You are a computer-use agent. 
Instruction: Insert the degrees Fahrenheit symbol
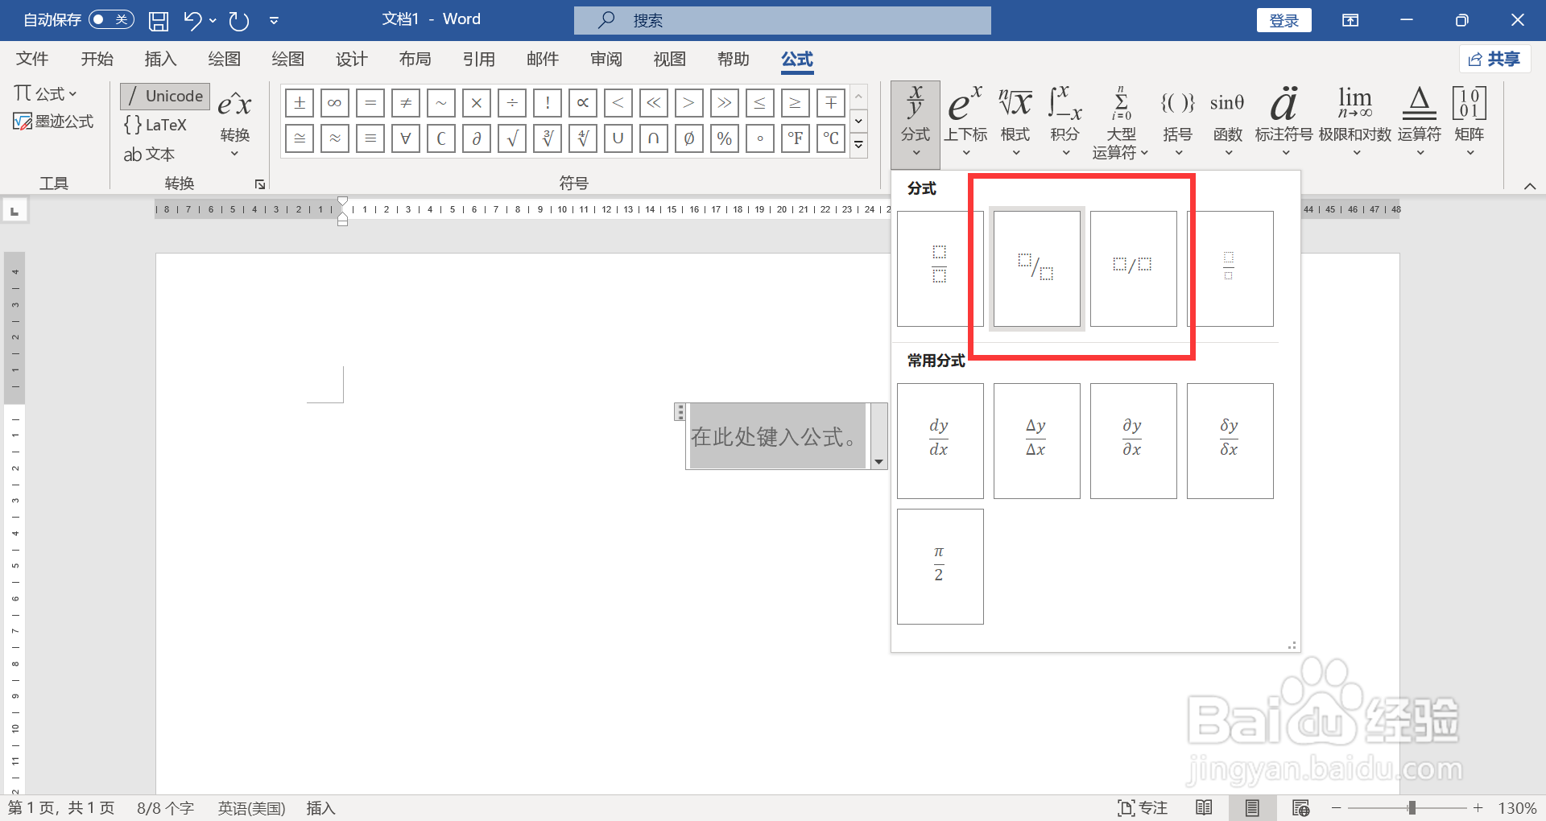(796, 138)
